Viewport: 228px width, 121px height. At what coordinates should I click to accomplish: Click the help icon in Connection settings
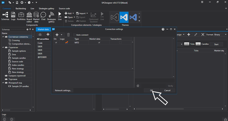(163, 29)
